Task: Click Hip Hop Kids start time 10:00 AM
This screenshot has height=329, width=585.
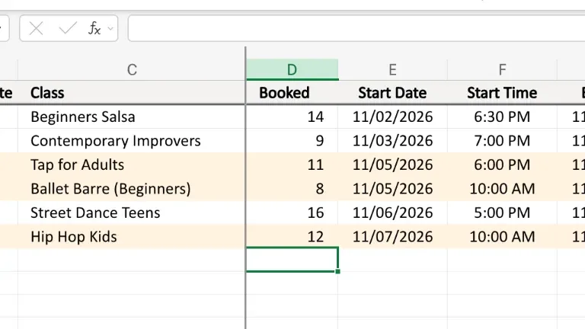Action: (x=502, y=237)
